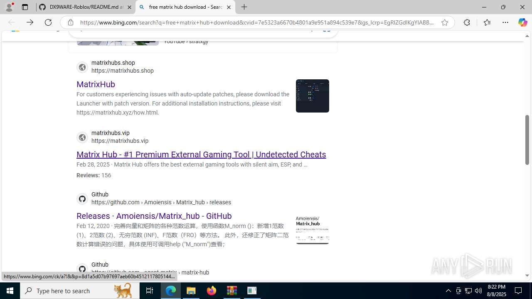Screen dimensions: 532x299
Task: Open MatrixHub result thumbnail image
Action: point(313,96)
